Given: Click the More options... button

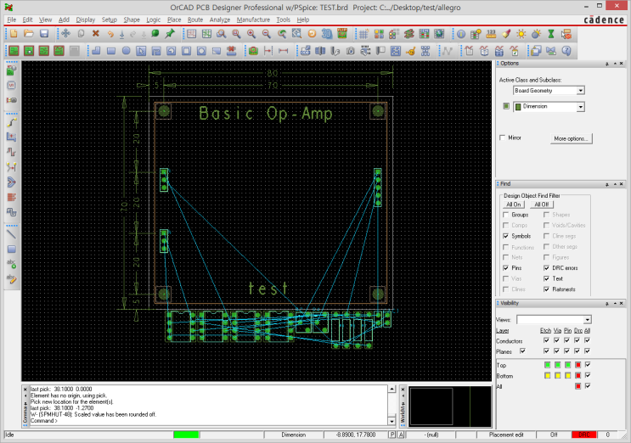Looking at the screenshot, I should coord(572,137).
